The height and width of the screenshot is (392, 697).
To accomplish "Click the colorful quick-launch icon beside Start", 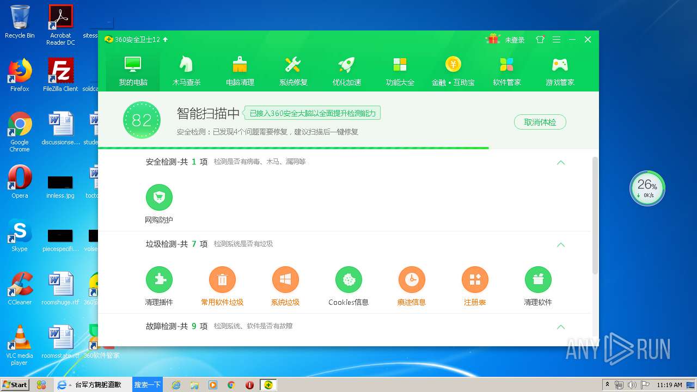I will tap(41, 385).
